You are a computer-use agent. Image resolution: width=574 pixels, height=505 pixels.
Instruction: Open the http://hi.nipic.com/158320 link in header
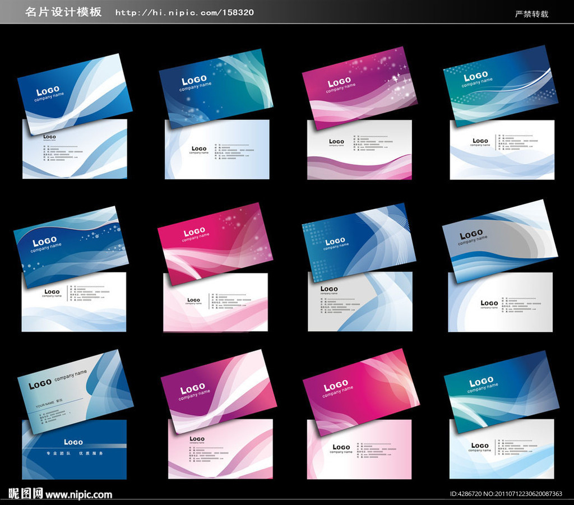184,12
